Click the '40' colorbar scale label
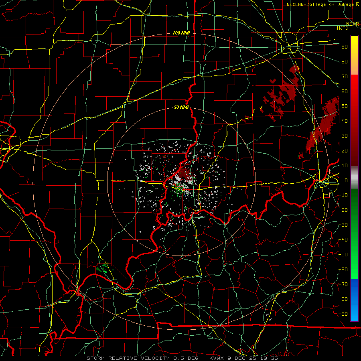361x361 pixels. click(345, 121)
